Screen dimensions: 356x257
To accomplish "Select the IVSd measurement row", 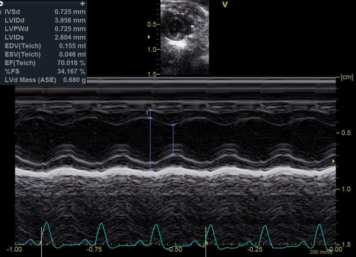I will coord(44,11).
